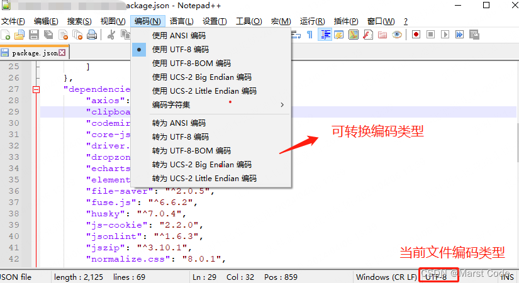Viewport: 519px width, 283px height.
Task: Open the 工具(O) menu
Action: pyautogui.click(x=249, y=21)
